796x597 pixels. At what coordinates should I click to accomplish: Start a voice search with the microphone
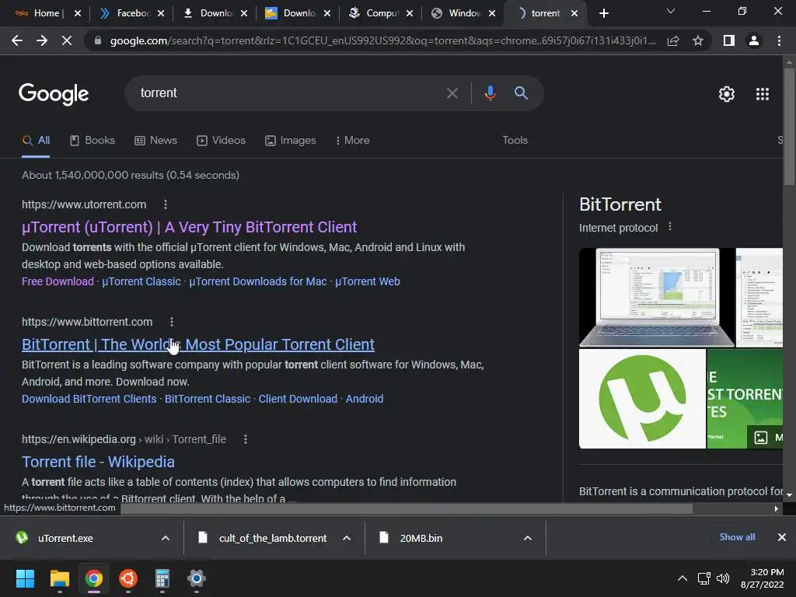[x=490, y=93]
